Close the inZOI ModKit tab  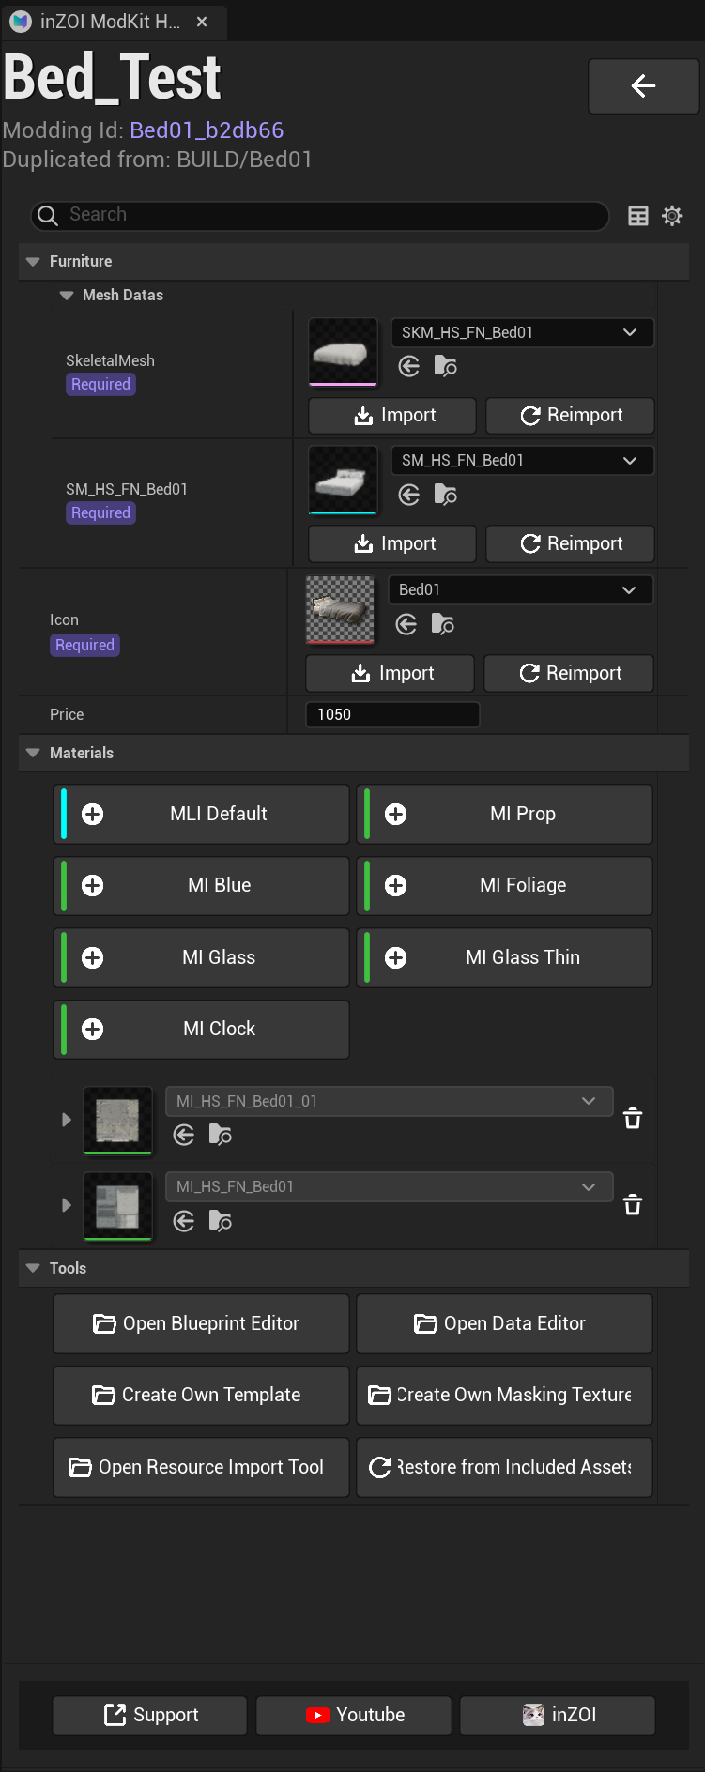(x=202, y=22)
